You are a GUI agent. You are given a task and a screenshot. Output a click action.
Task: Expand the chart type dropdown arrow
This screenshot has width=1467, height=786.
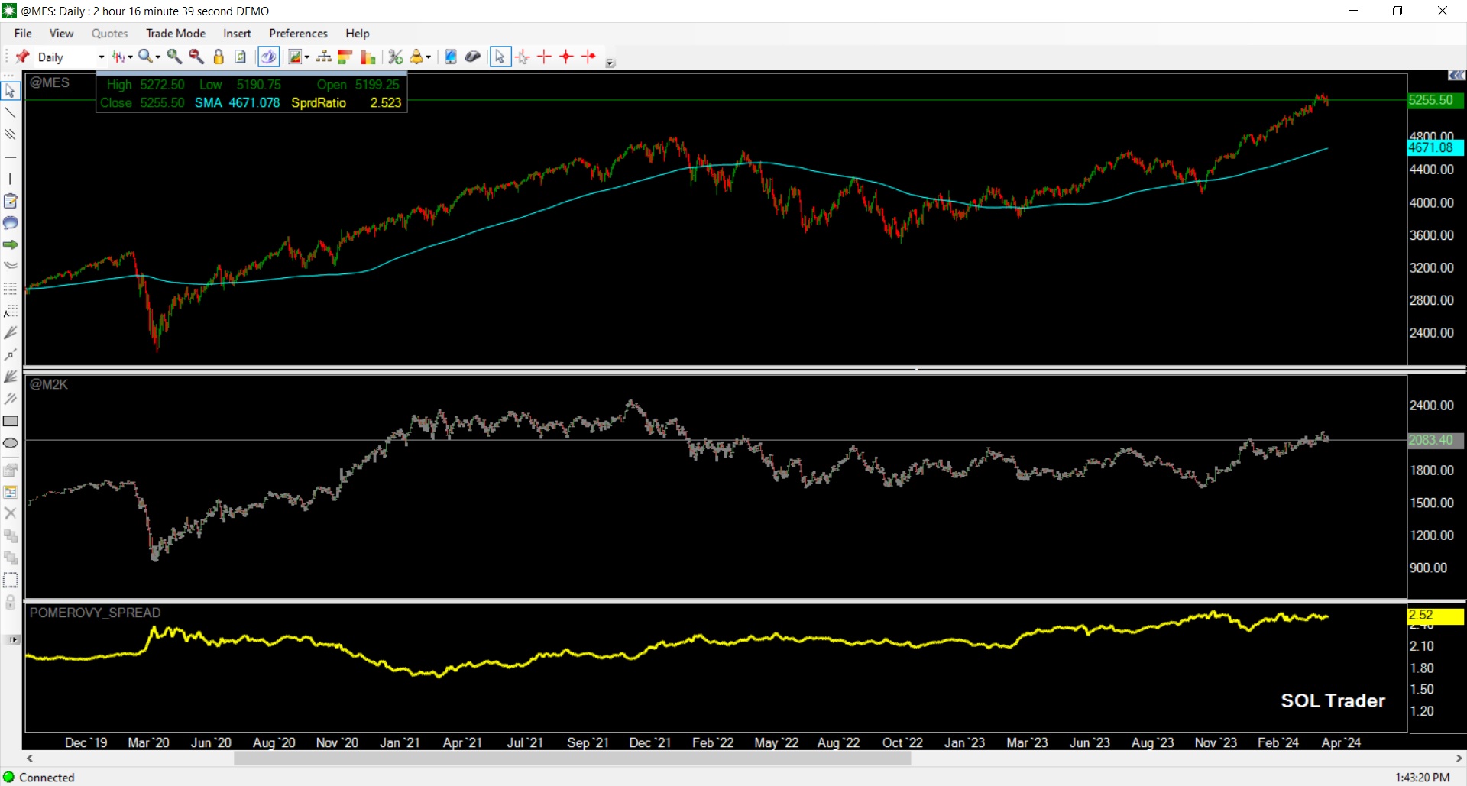pos(131,57)
